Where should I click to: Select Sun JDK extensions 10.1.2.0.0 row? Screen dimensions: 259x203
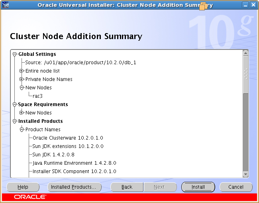tap(68, 146)
